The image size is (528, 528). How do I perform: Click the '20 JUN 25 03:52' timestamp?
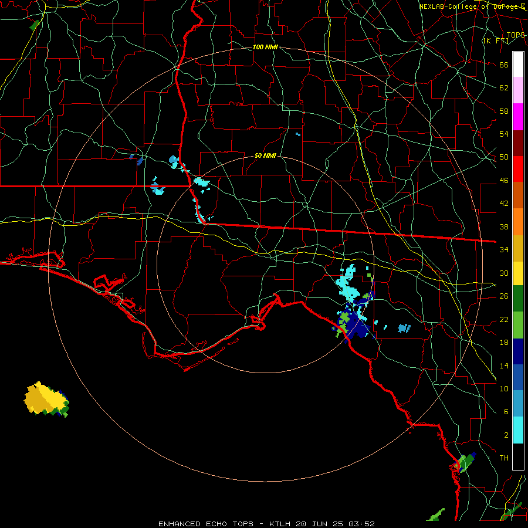[336, 524]
